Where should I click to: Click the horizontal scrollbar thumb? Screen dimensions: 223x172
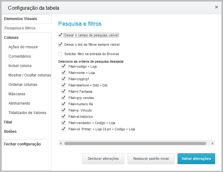[x=135, y=143]
